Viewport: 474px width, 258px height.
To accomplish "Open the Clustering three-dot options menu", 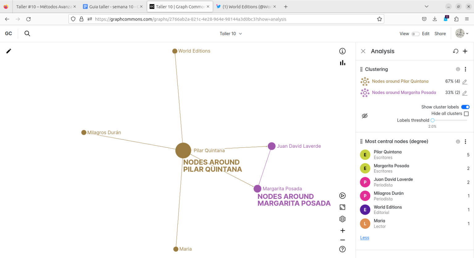I will (x=465, y=69).
